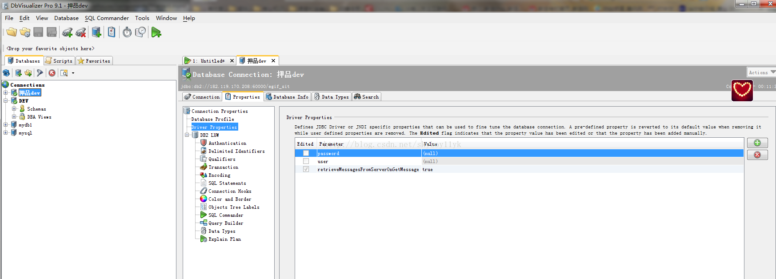Click the filter funnel icon in tree toolbar
Viewport: 776px width, 279px height.
[x=40, y=73]
